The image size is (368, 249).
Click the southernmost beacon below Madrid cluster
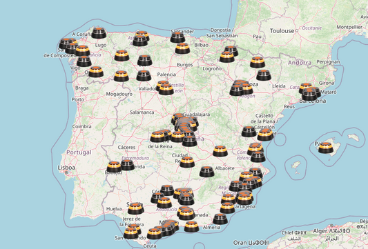click(x=189, y=141)
